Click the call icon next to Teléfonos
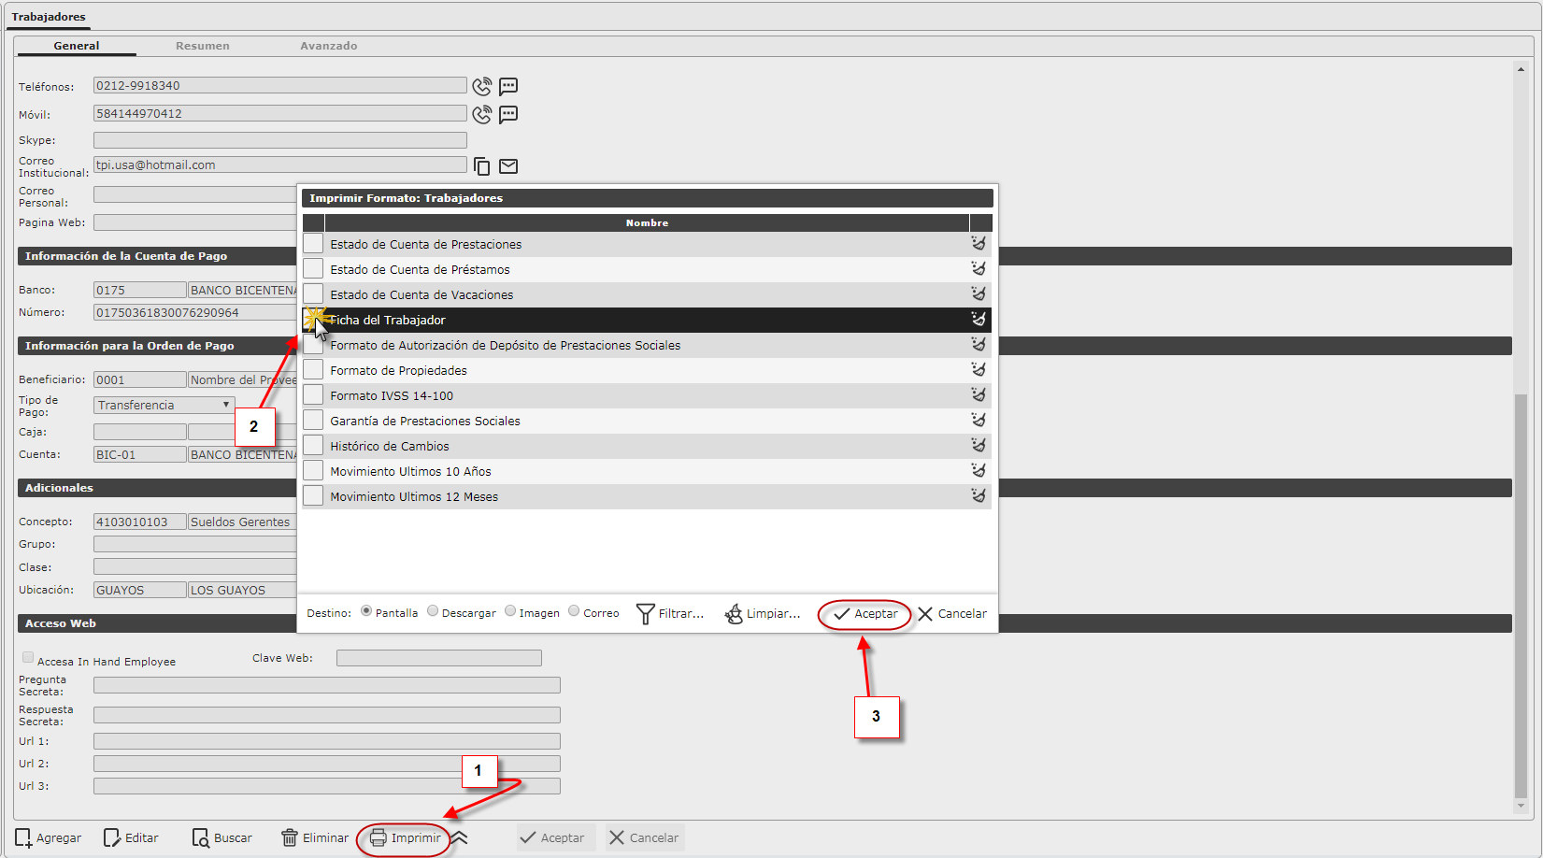The image size is (1543, 858). coord(481,87)
